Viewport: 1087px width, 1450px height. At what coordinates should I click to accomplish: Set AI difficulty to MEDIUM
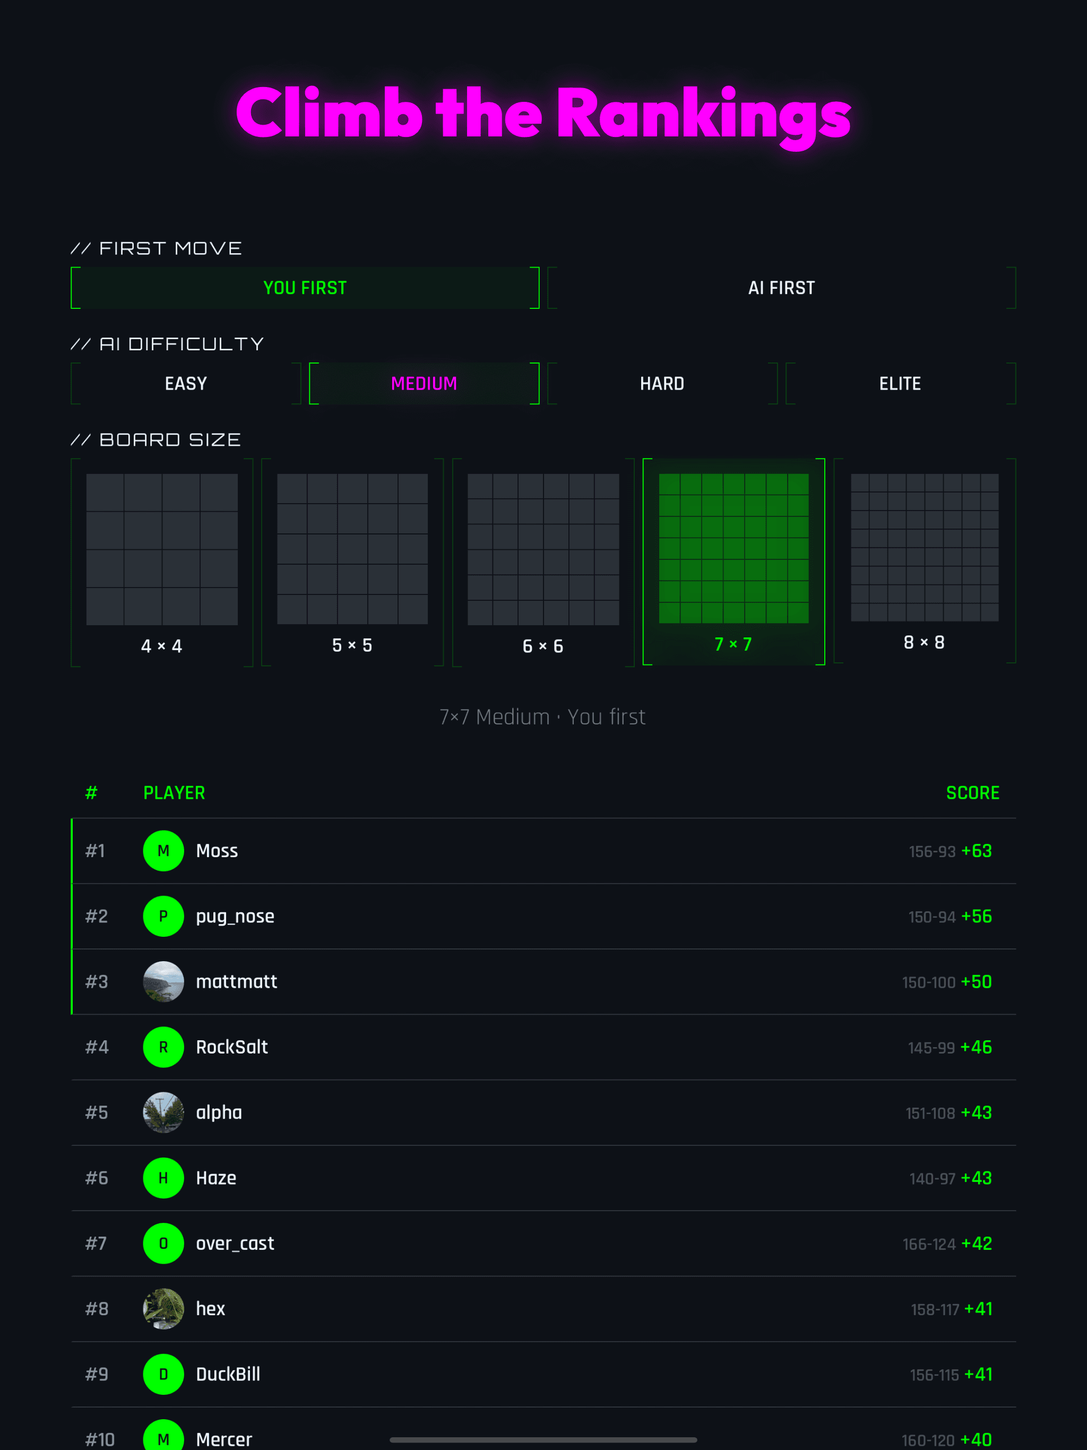424,384
